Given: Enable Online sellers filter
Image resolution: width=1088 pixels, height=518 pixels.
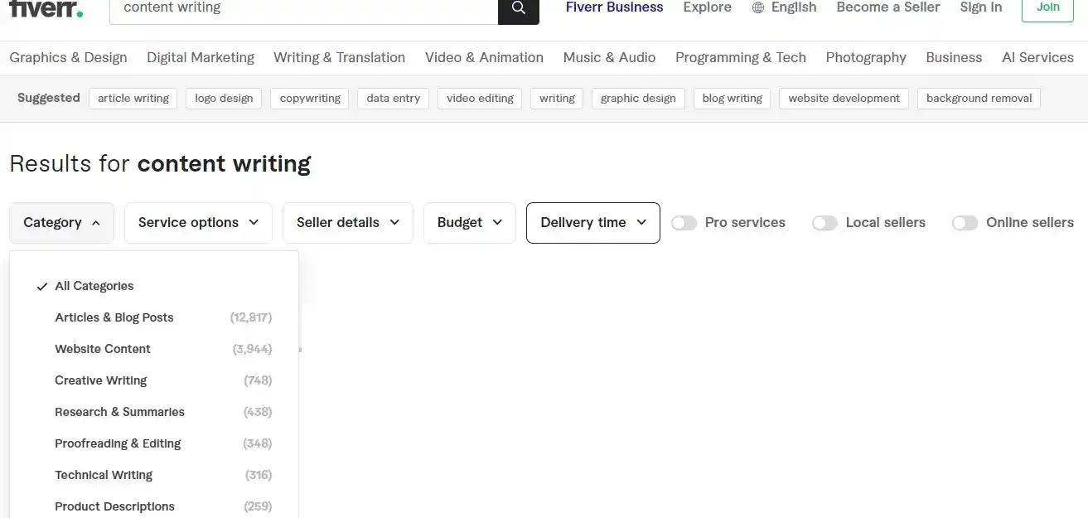Looking at the screenshot, I should [x=965, y=222].
